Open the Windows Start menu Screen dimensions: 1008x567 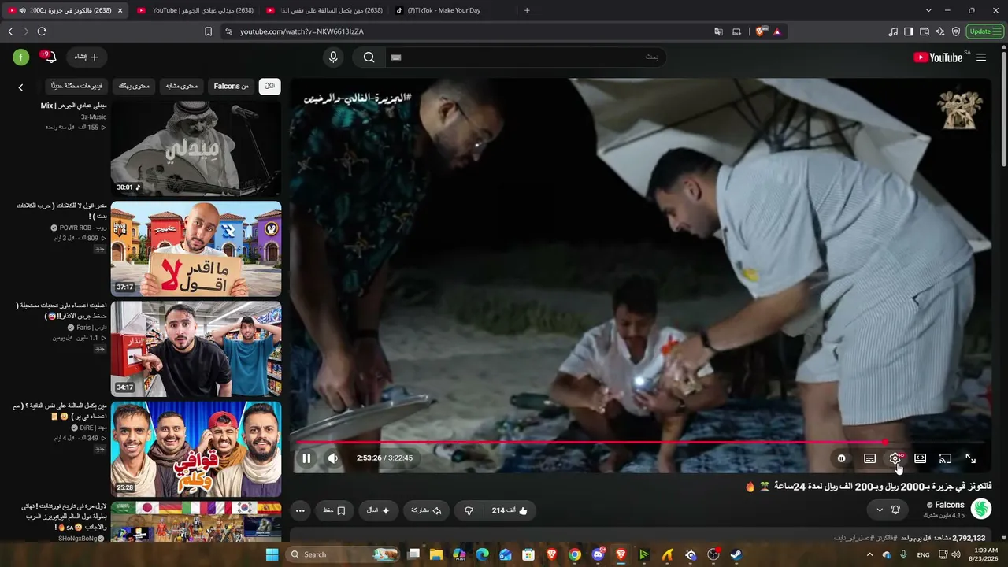pos(272,554)
